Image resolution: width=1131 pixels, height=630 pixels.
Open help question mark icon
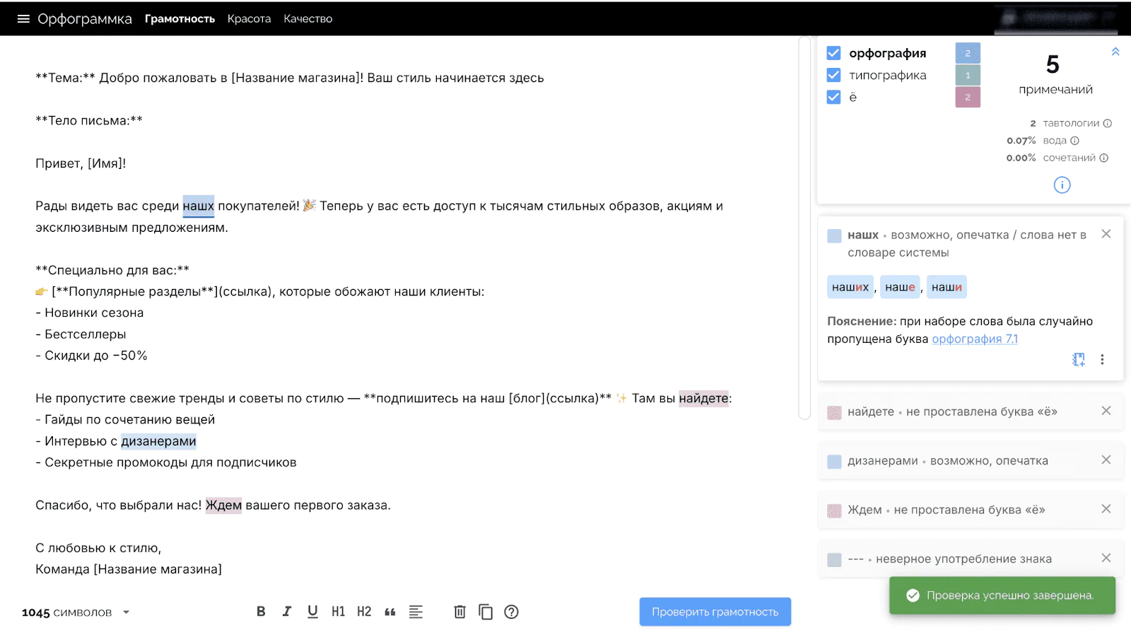511,612
